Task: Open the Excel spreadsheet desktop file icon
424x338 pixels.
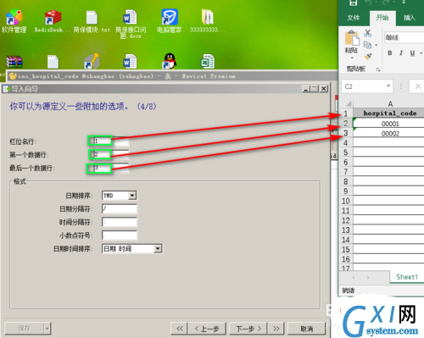Action: (208, 61)
